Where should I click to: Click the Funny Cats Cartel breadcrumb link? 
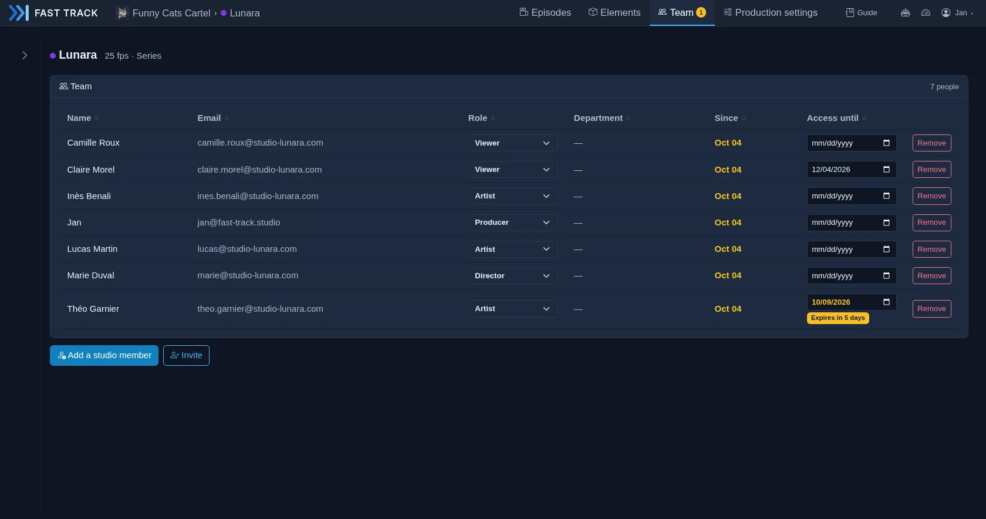(171, 13)
